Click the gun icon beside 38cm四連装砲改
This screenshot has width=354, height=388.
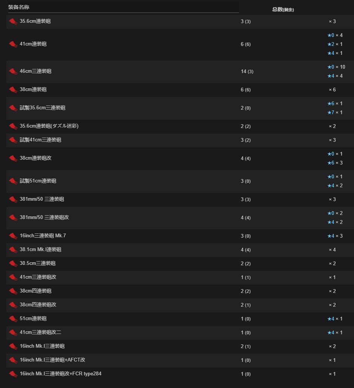pos(13,305)
